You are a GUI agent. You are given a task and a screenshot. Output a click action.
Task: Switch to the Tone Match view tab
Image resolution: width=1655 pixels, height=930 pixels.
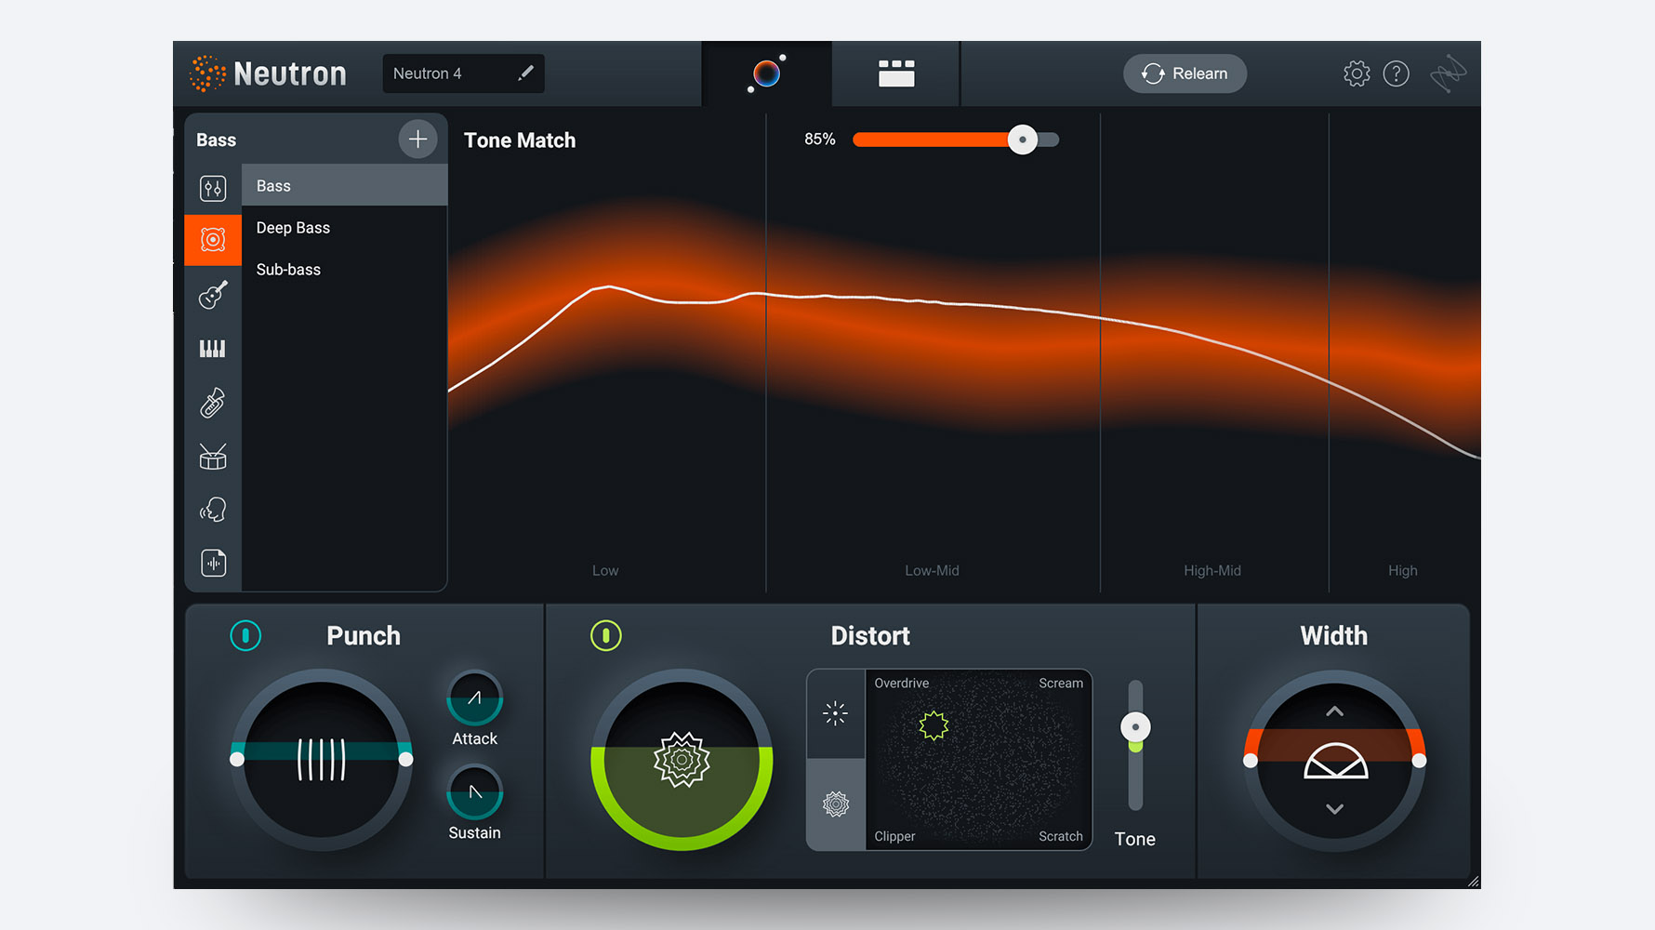tap(765, 74)
